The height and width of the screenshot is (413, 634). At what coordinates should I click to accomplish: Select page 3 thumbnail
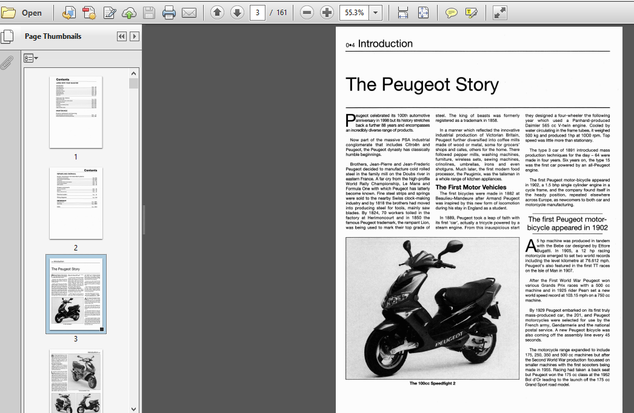76,294
